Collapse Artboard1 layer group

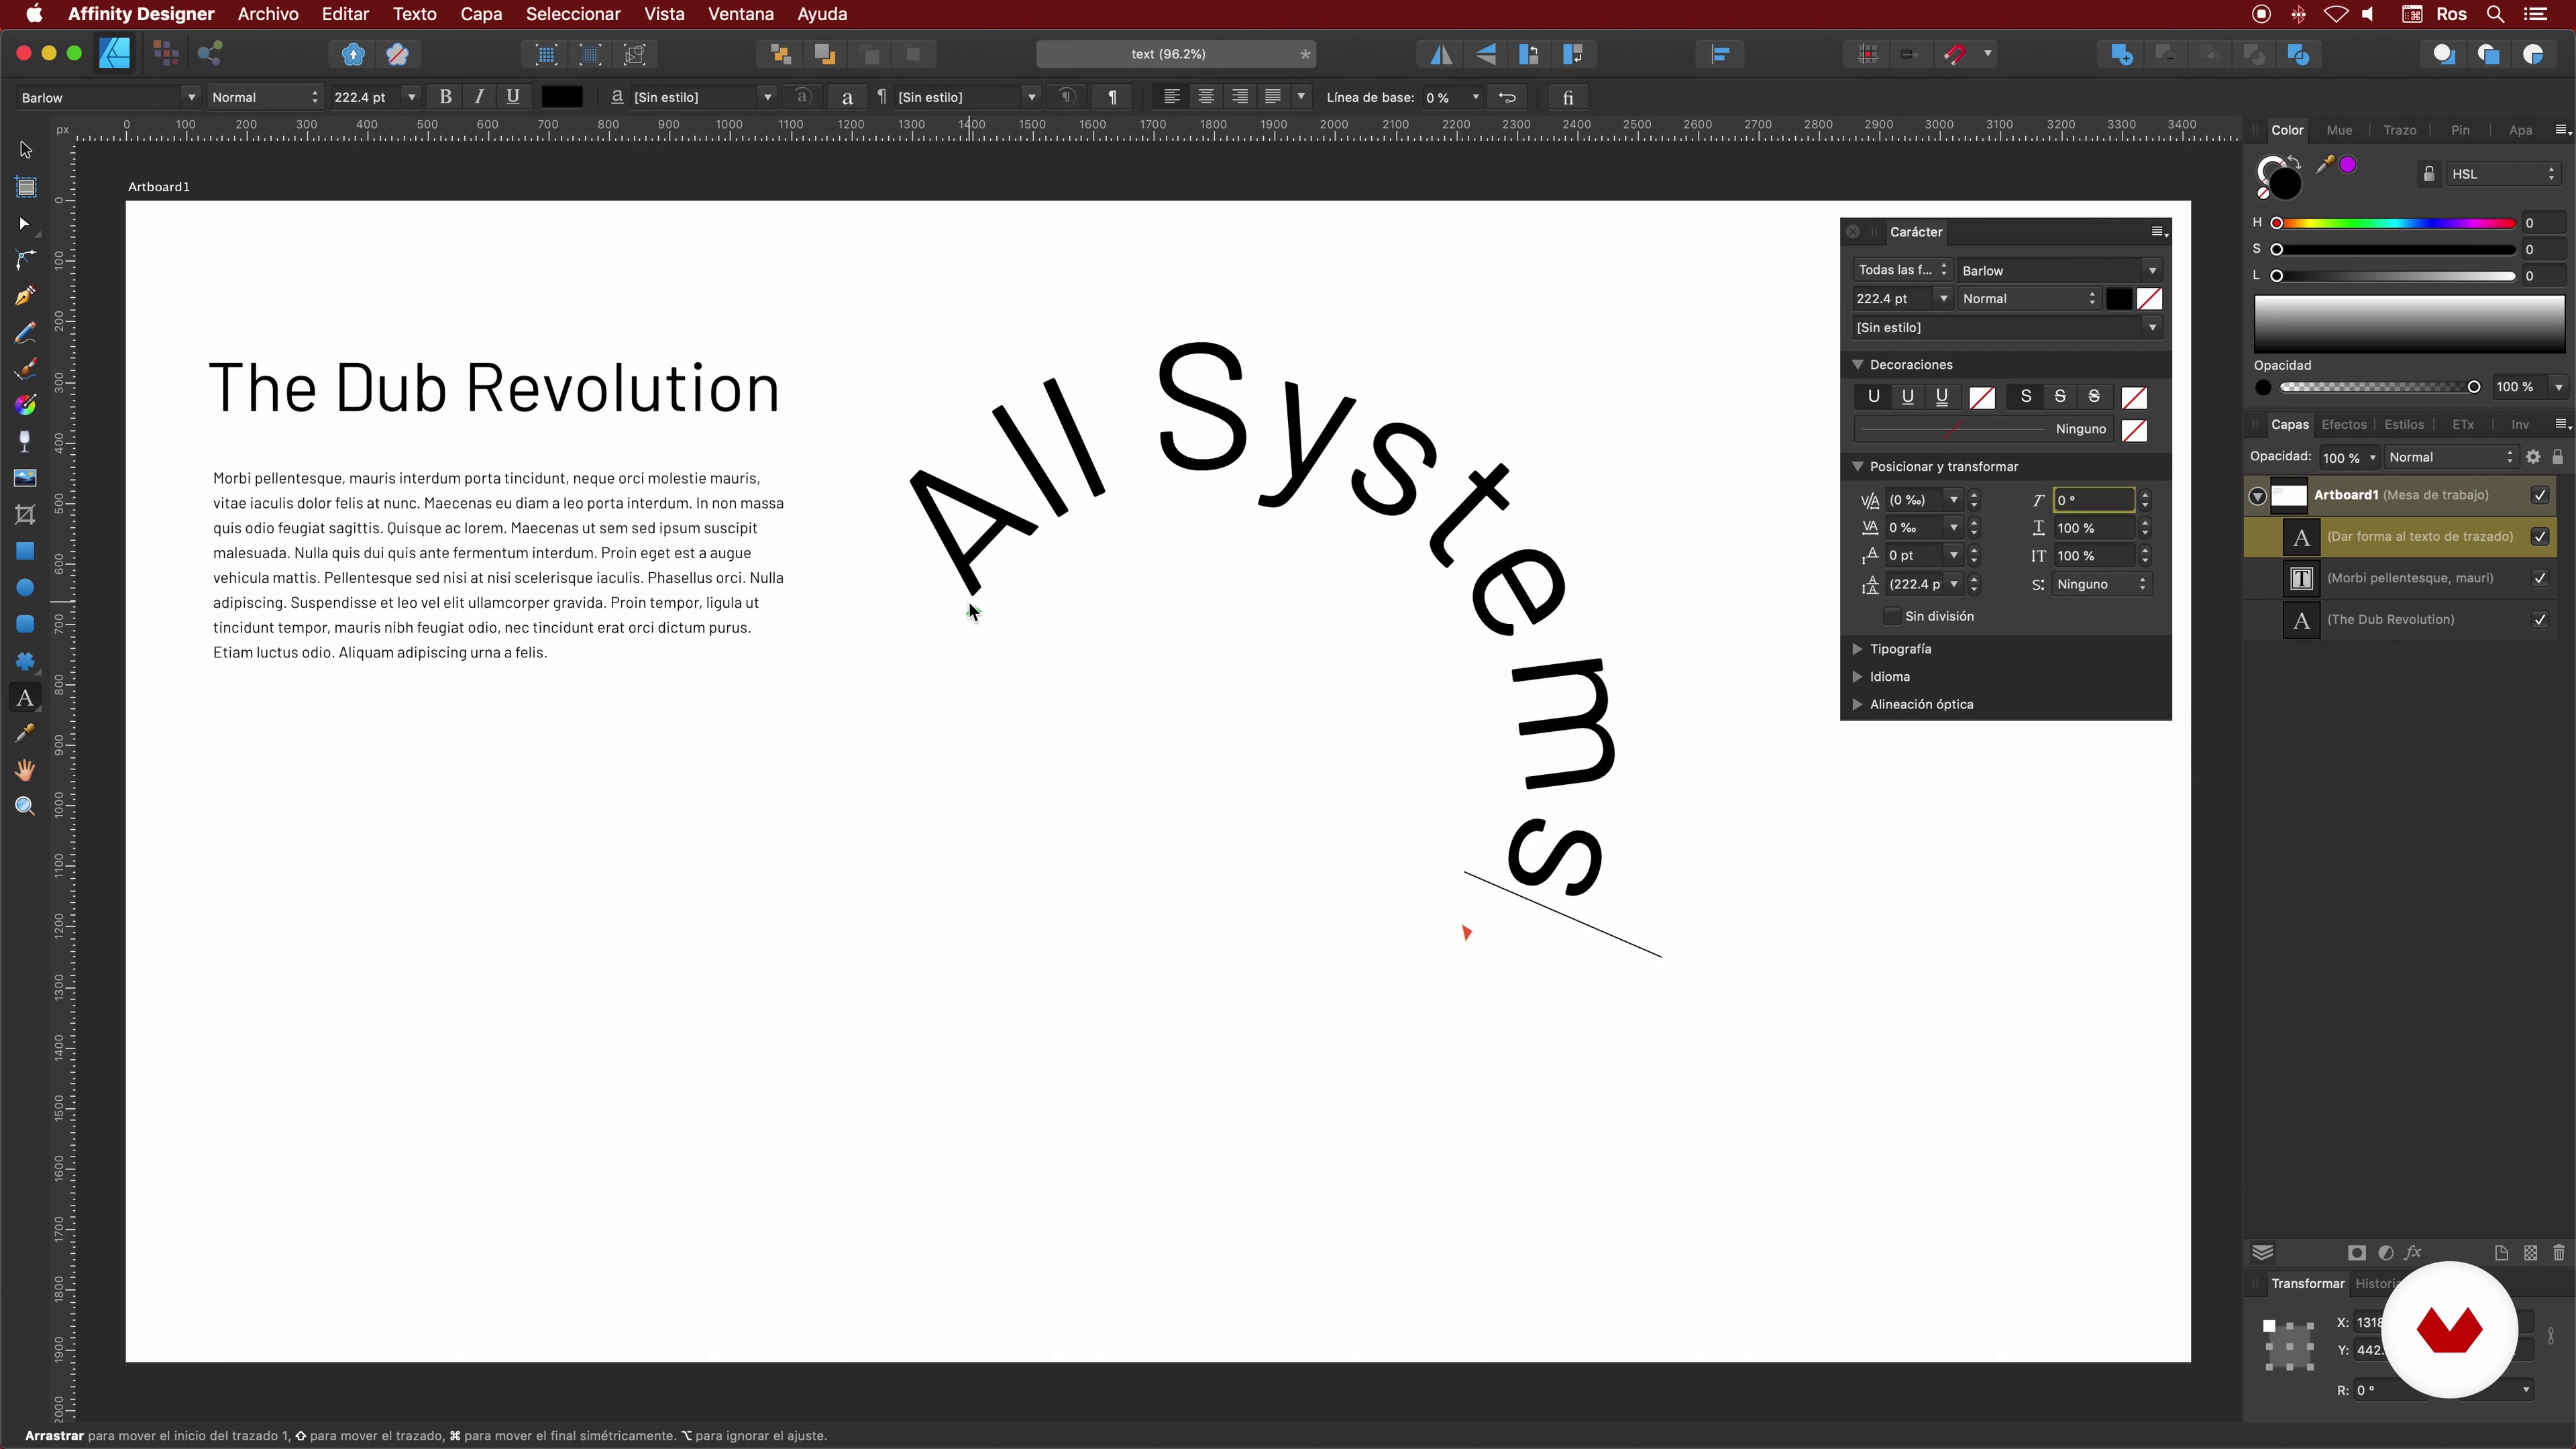click(2258, 496)
